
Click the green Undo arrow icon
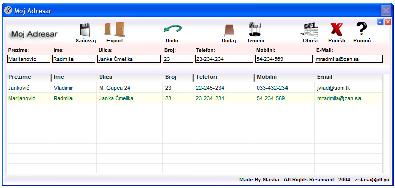click(x=172, y=28)
